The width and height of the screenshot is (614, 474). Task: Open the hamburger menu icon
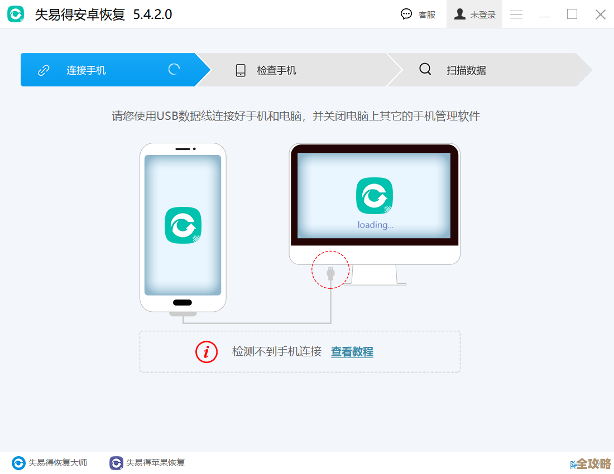(x=516, y=14)
